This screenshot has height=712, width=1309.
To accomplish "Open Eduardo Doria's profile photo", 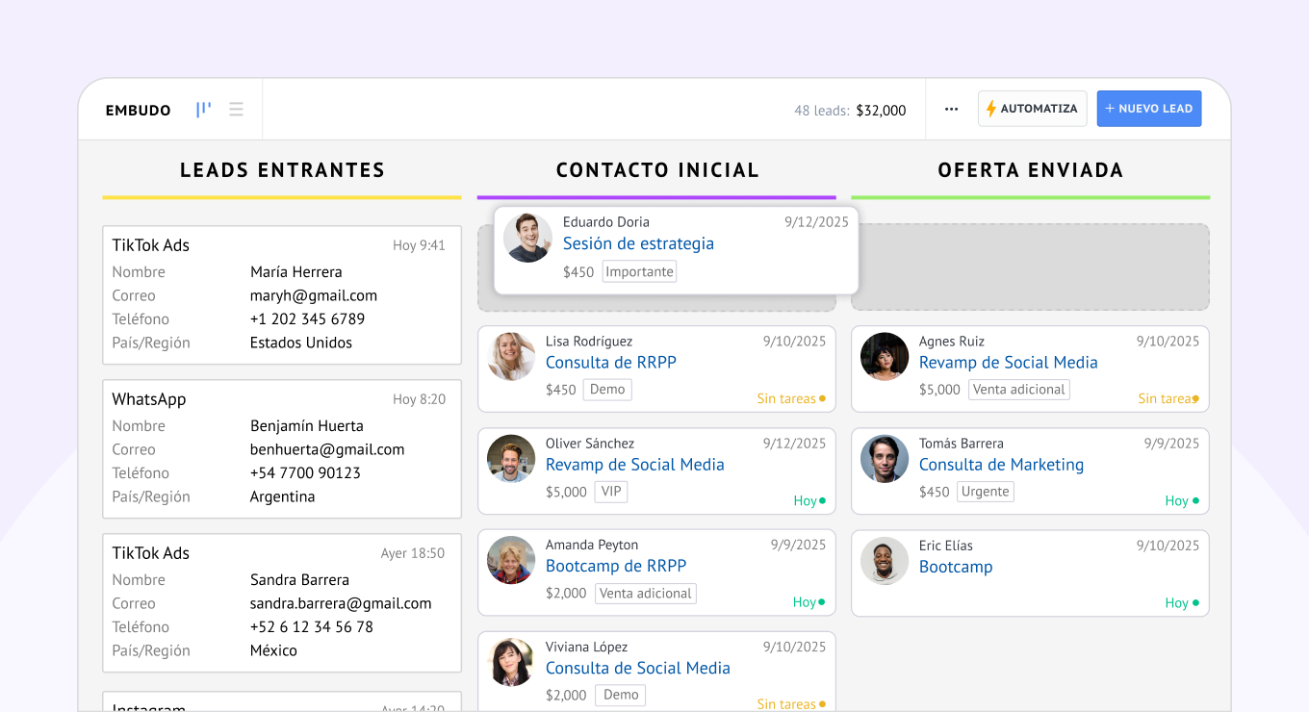I will pos(527,238).
